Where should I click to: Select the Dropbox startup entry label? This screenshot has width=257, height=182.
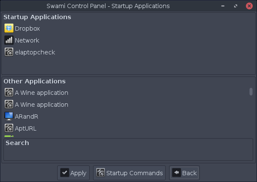[27, 28]
